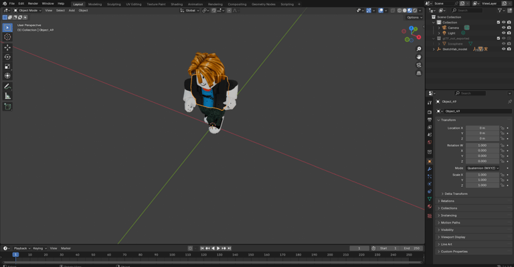The width and height of the screenshot is (514, 267).
Task: Play the animation forward
Action: pos(218,248)
